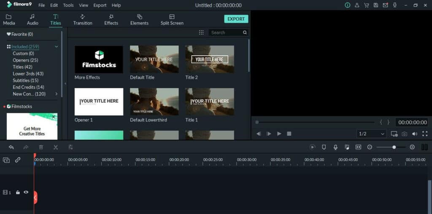Select the Filmstocks More Effects thumbnail
Viewport: 432px width, 214px height.
[99, 59]
